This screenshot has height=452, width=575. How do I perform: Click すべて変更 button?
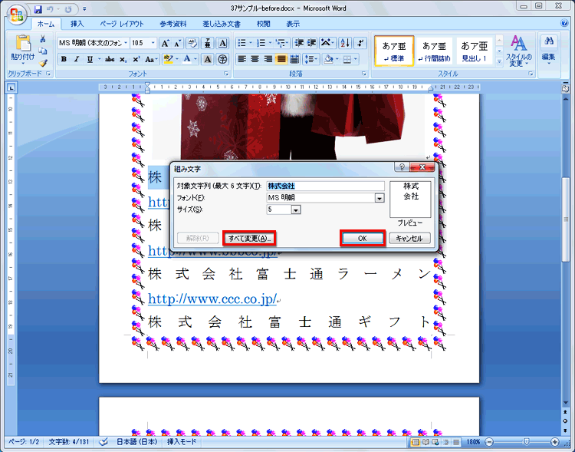point(249,239)
